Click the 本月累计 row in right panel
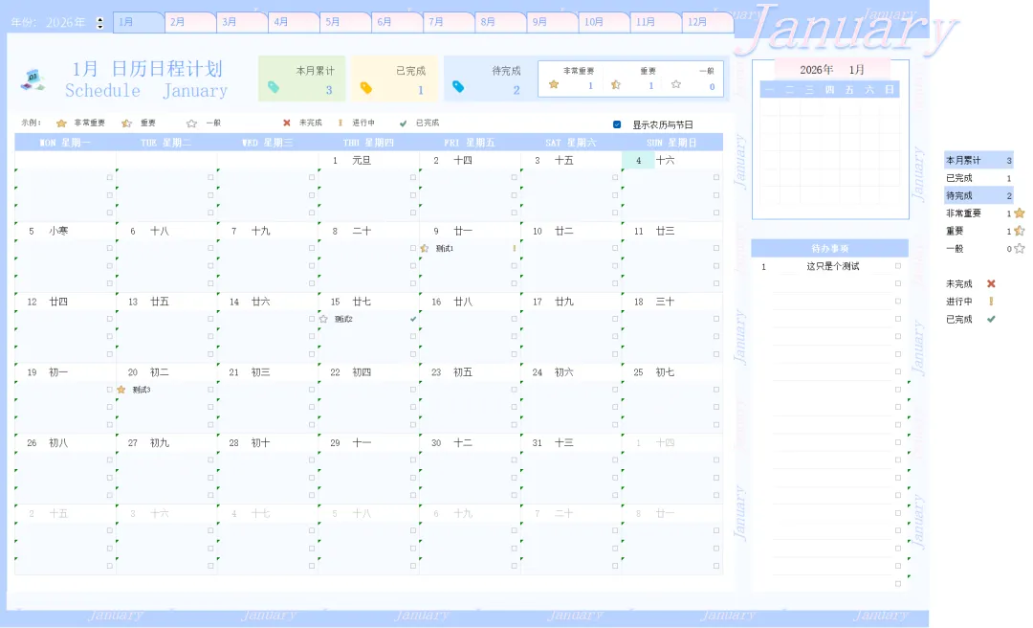 (x=979, y=160)
